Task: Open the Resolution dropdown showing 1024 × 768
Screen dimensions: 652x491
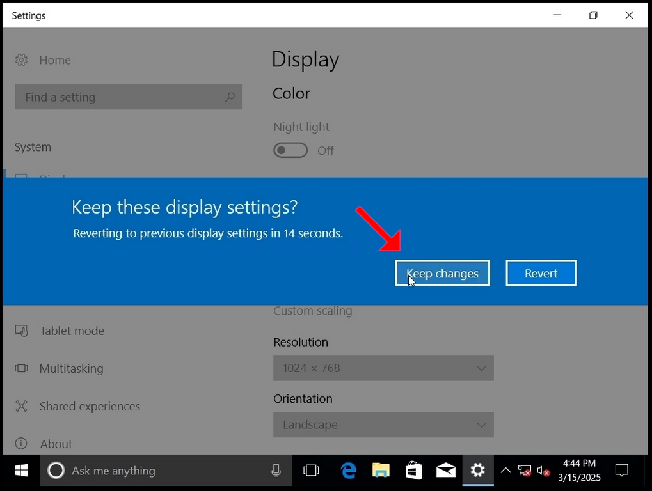Action: (x=383, y=368)
